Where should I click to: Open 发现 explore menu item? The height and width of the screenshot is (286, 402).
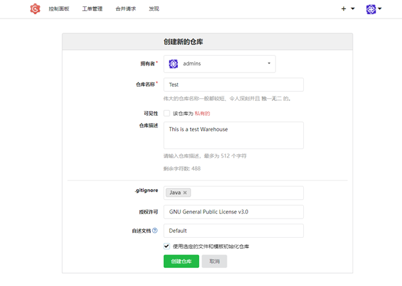(154, 9)
